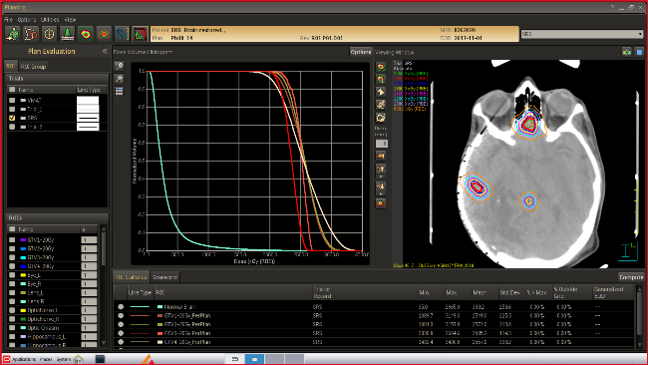Open the patient setup toolbar icon
Viewport: 648px width, 365px height.
point(12,34)
